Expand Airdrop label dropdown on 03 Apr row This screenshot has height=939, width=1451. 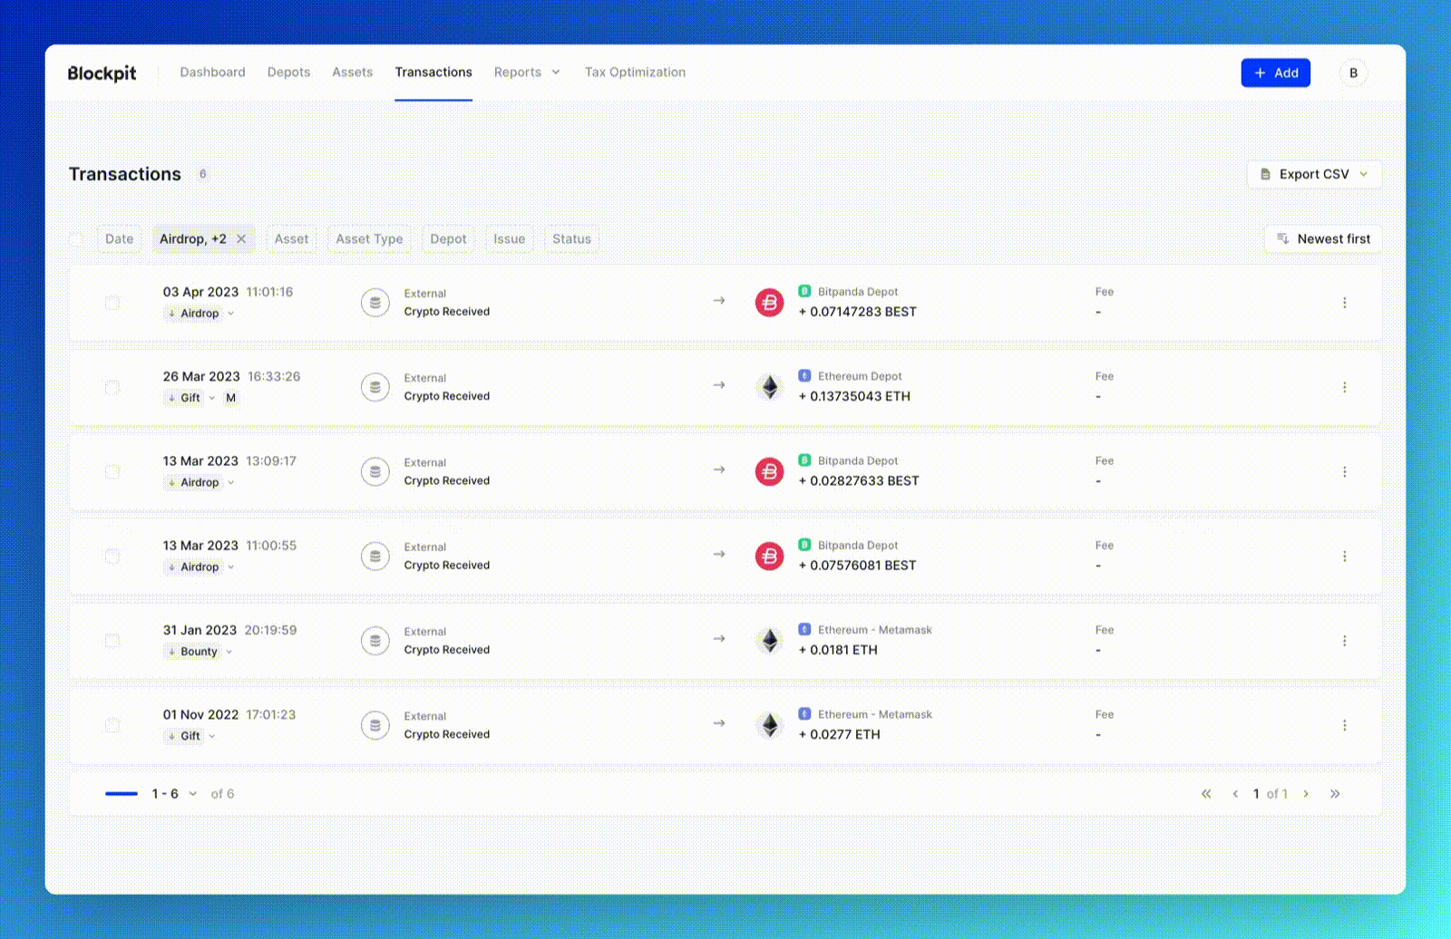231,314
